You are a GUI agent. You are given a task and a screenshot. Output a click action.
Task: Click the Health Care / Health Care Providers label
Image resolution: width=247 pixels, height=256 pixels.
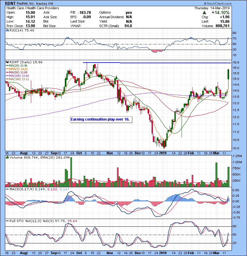pos(33,8)
